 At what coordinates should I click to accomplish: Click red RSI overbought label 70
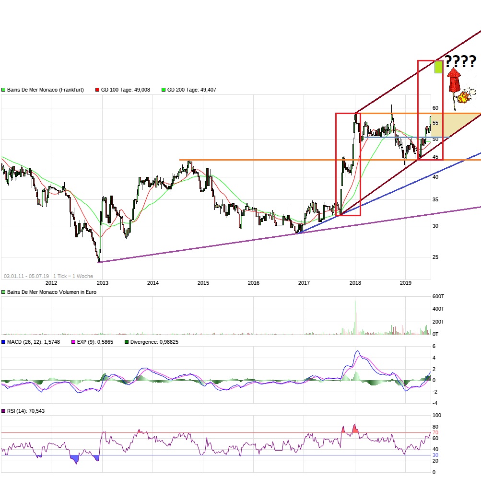click(x=435, y=433)
